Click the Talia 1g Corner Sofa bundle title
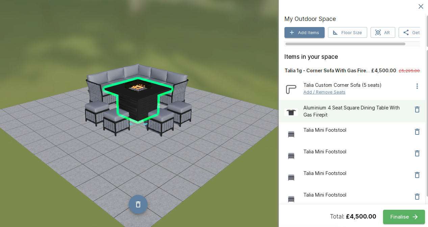Viewport: 428px width, 227px height. tap(327, 71)
